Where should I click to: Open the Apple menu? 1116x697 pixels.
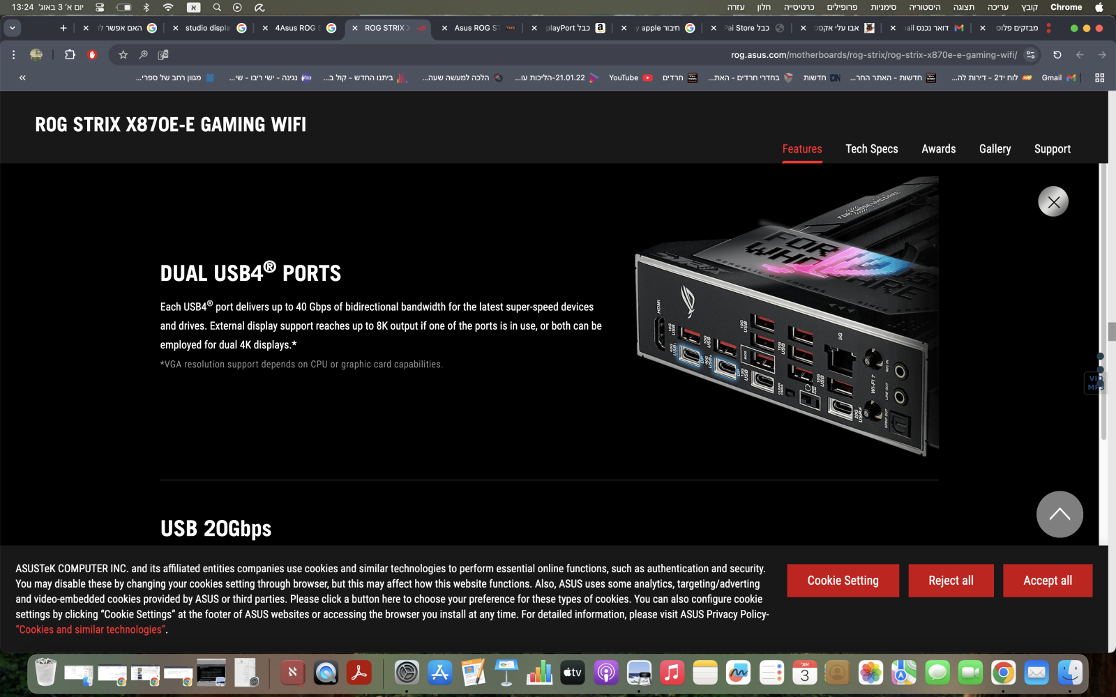coord(1100,7)
